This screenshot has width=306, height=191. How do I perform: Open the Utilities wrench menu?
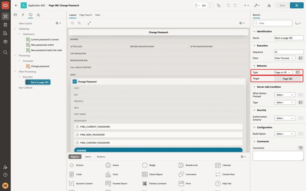(x=257, y=5)
